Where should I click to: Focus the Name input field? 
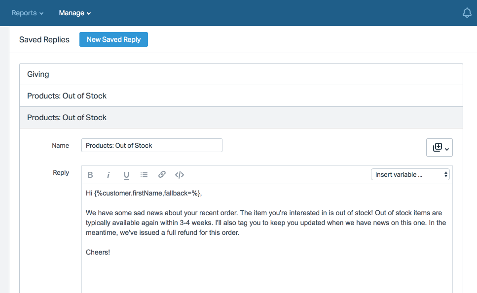[x=152, y=145]
